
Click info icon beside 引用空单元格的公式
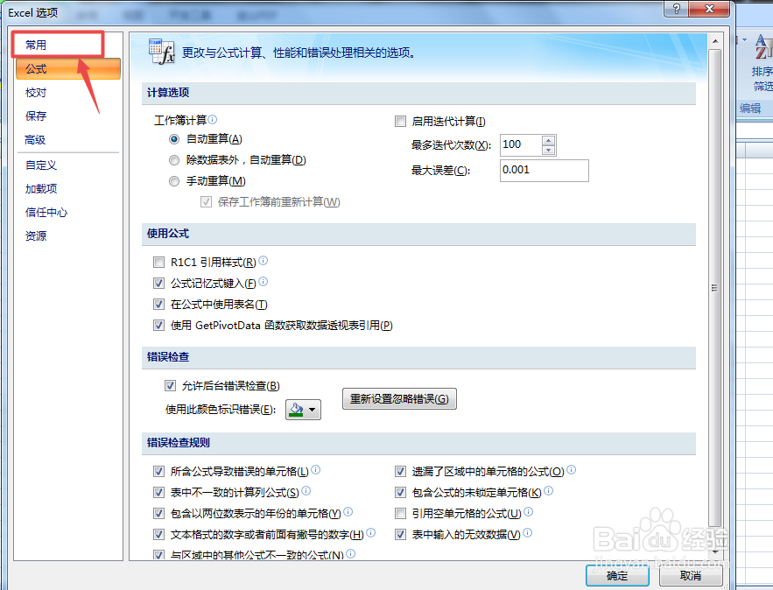529,511
